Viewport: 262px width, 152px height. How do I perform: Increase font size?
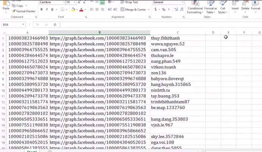point(79,2)
